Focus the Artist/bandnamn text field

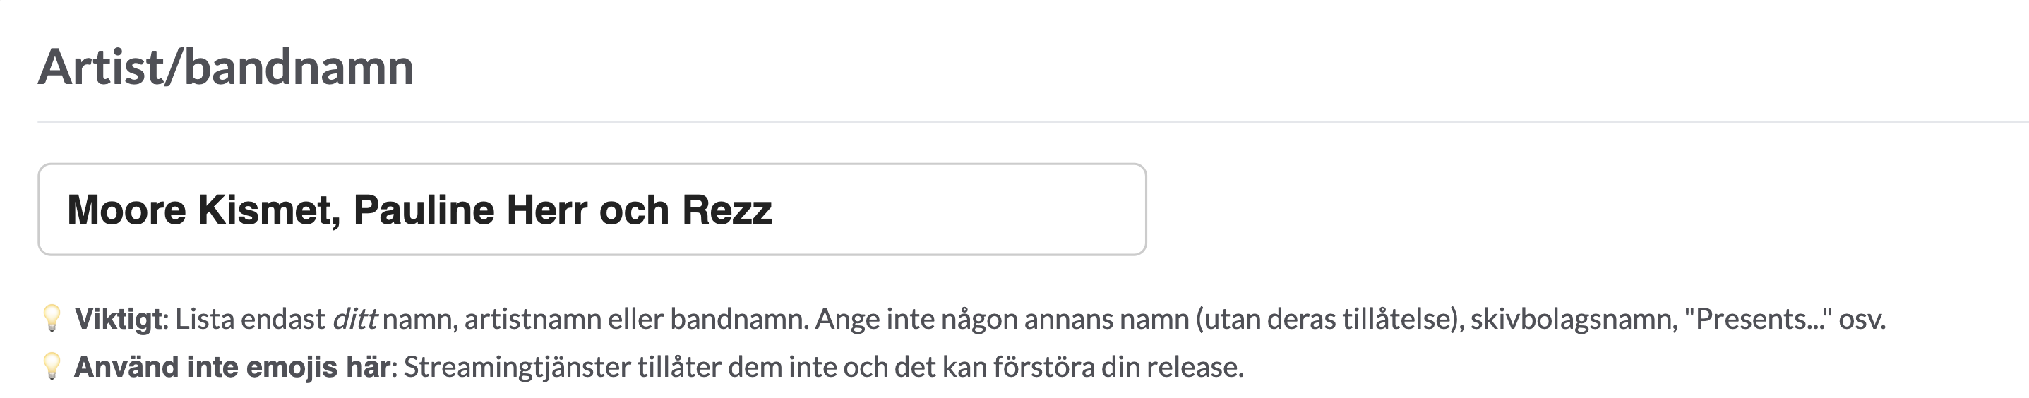pyautogui.click(x=592, y=209)
